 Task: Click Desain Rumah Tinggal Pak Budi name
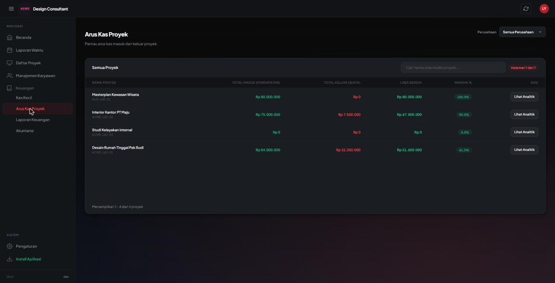[118, 148]
